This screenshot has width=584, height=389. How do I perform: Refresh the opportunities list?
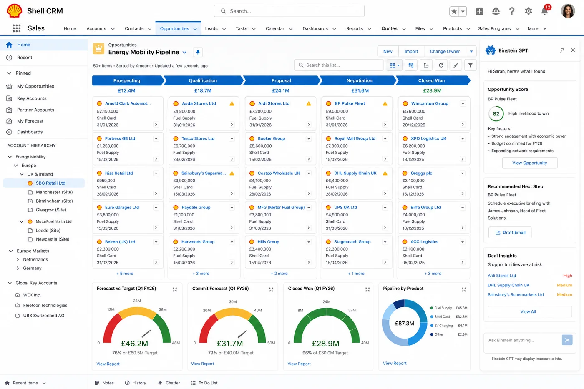tap(441, 65)
